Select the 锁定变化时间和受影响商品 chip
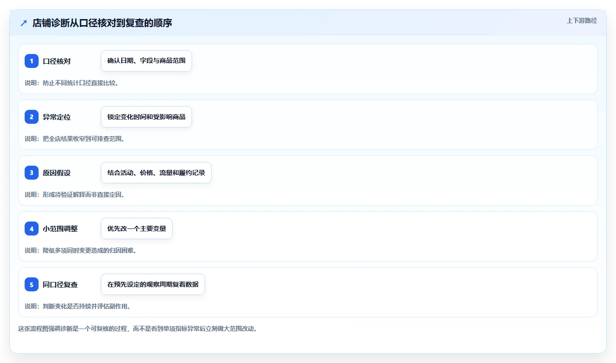 (x=146, y=117)
